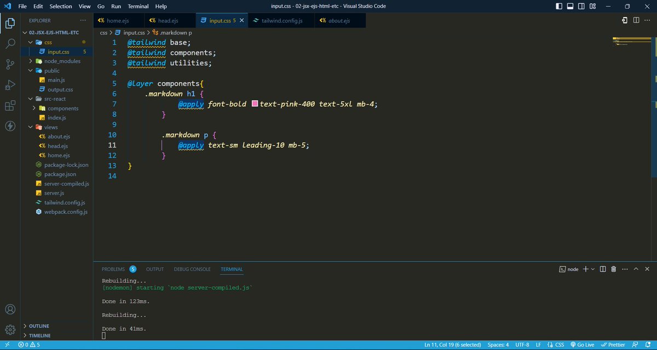Image resolution: width=657 pixels, height=350 pixels.
Task: Select Spaces: 4 indentation setting
Action: click(498, 345)
